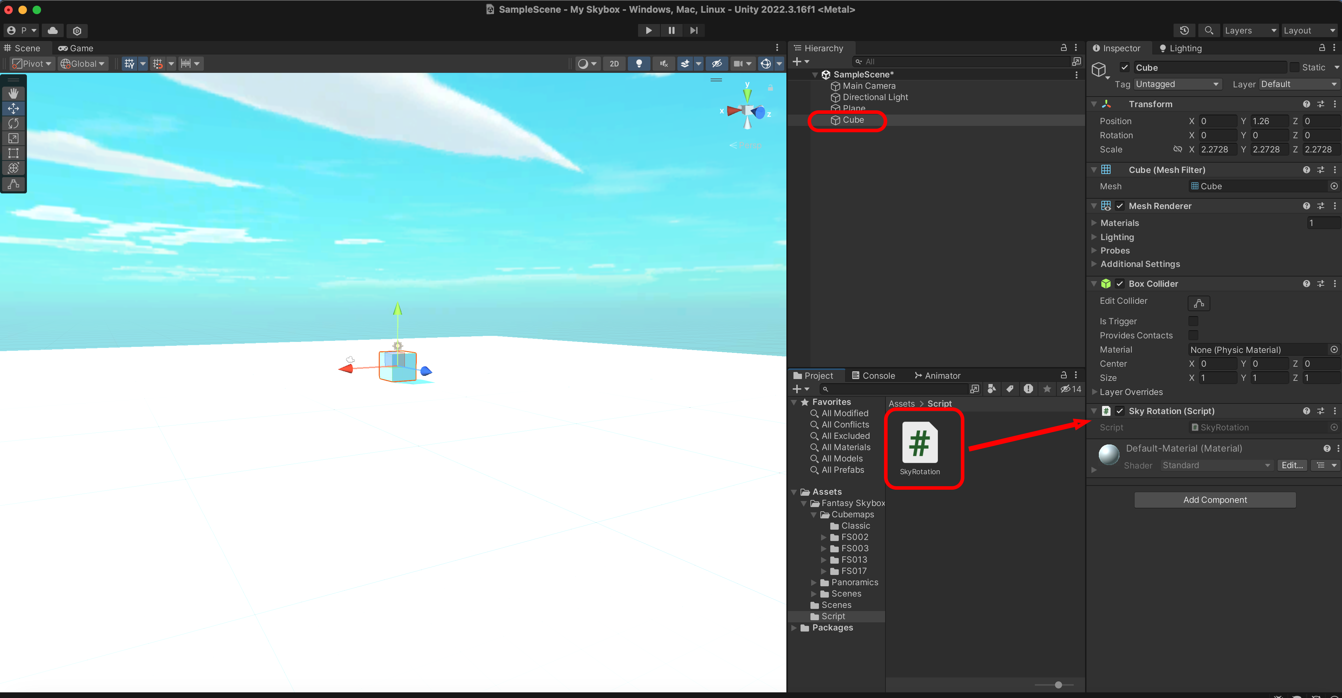The height and width of the screenshot is (698, 1342).
Task: Expand the Materials section
Action: 1094,223
